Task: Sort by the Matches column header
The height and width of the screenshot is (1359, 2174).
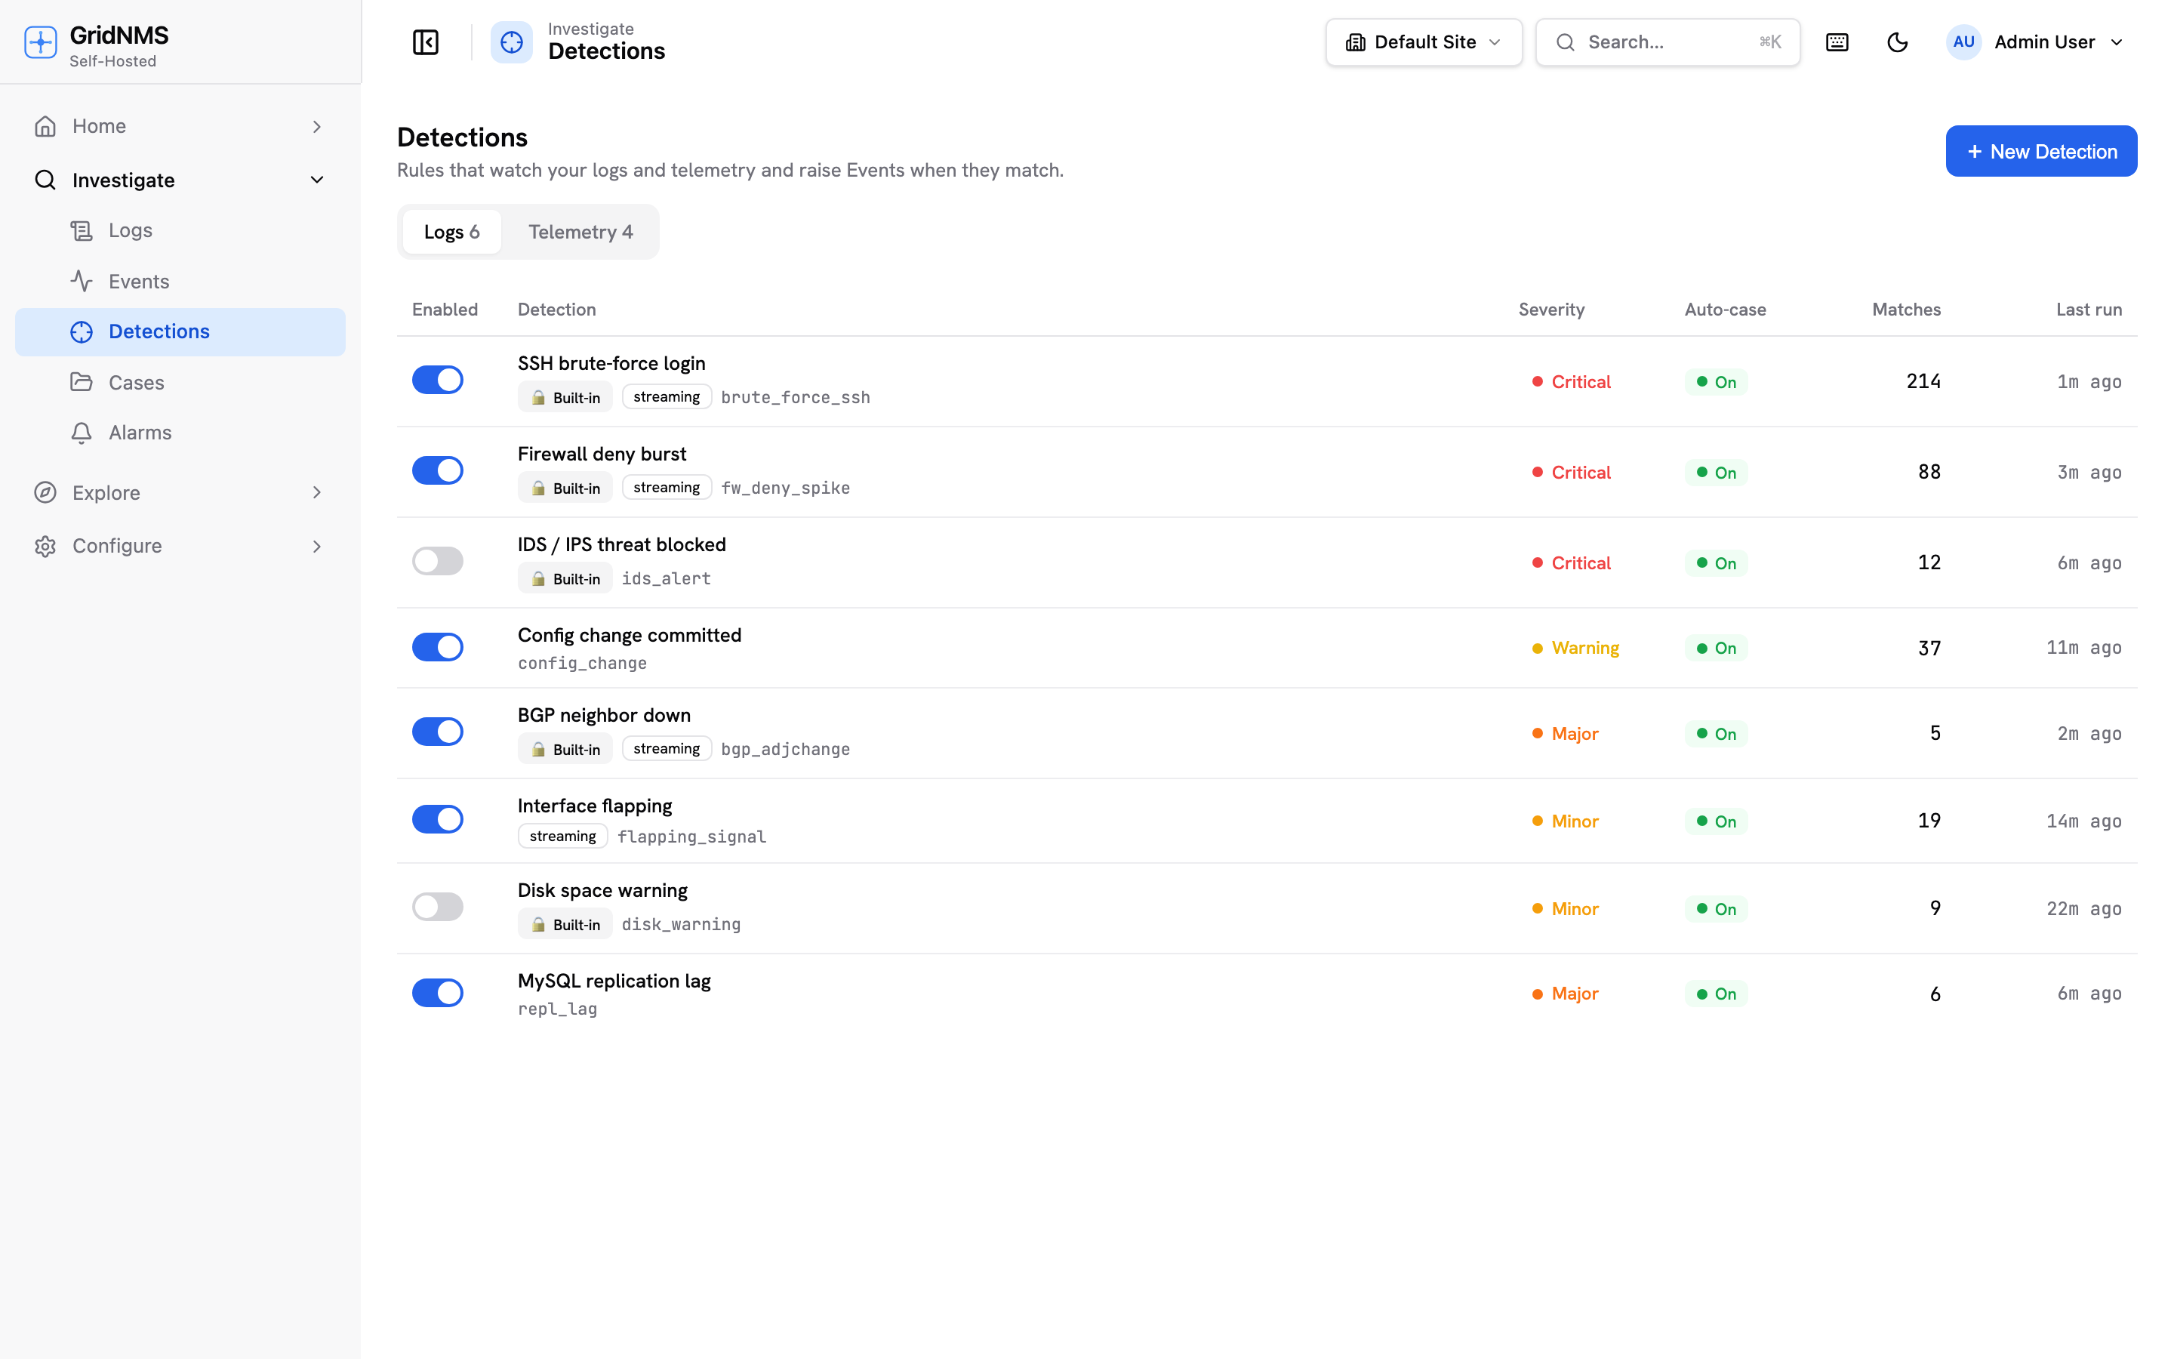Action: point(1906,310)
